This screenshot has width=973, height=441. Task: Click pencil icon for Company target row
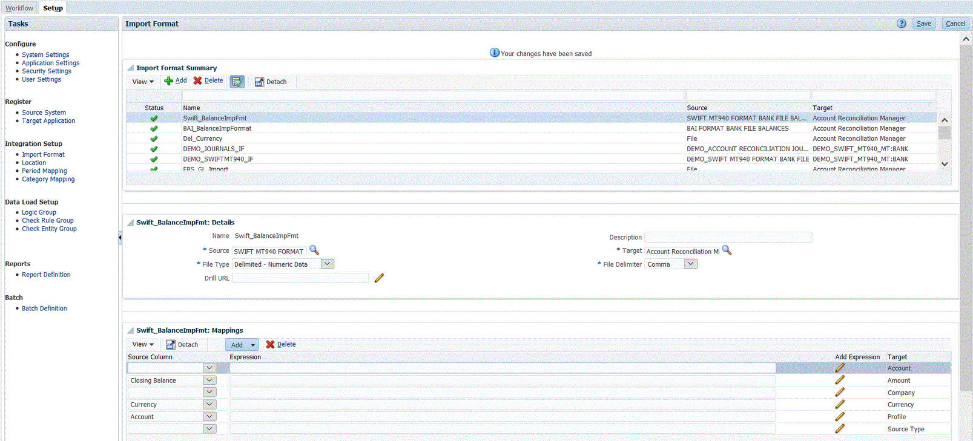click(840, 392)
